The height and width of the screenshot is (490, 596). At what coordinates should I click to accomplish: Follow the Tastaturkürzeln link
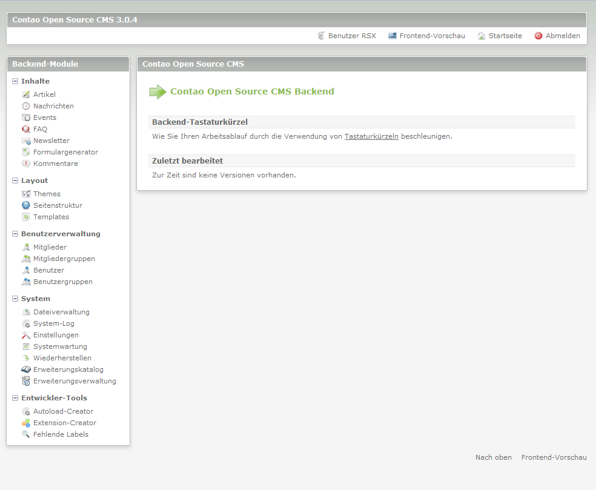[x=371, y=136]
